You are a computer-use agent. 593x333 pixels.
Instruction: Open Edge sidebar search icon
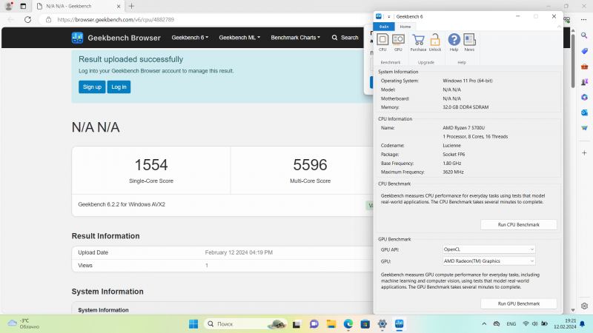(584, 36)
